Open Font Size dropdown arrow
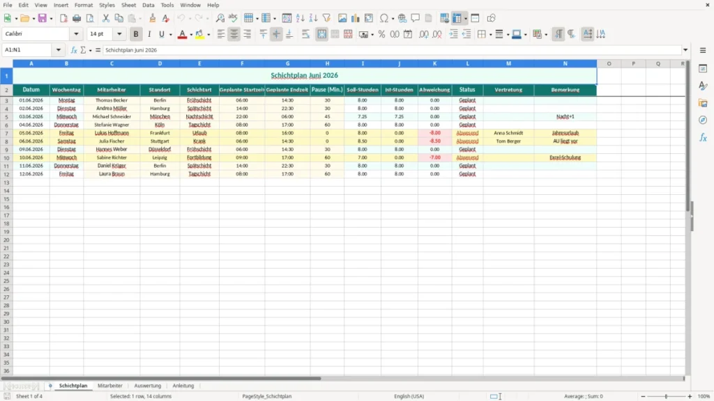Screen dimensions: 714x401 point(119,33)
